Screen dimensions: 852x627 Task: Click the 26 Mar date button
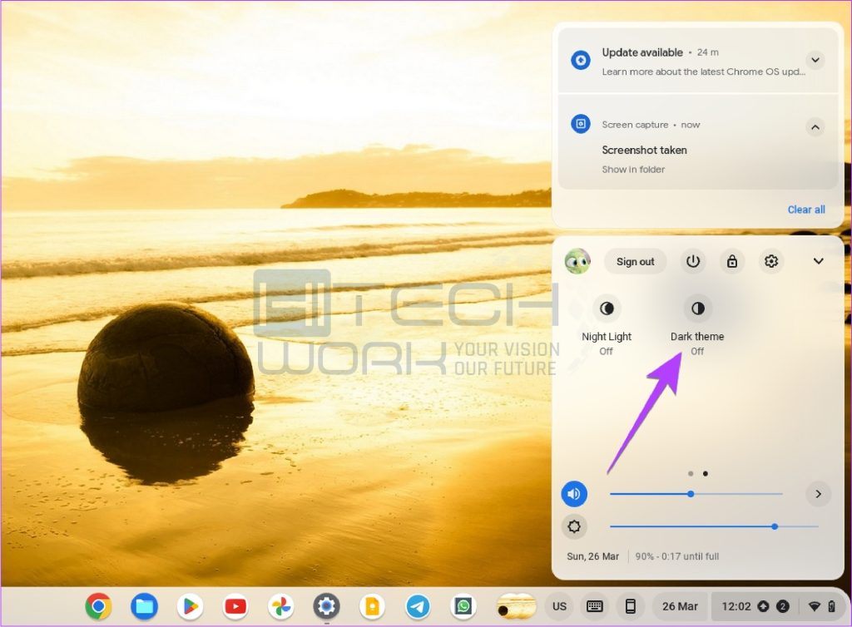(680, 606)
